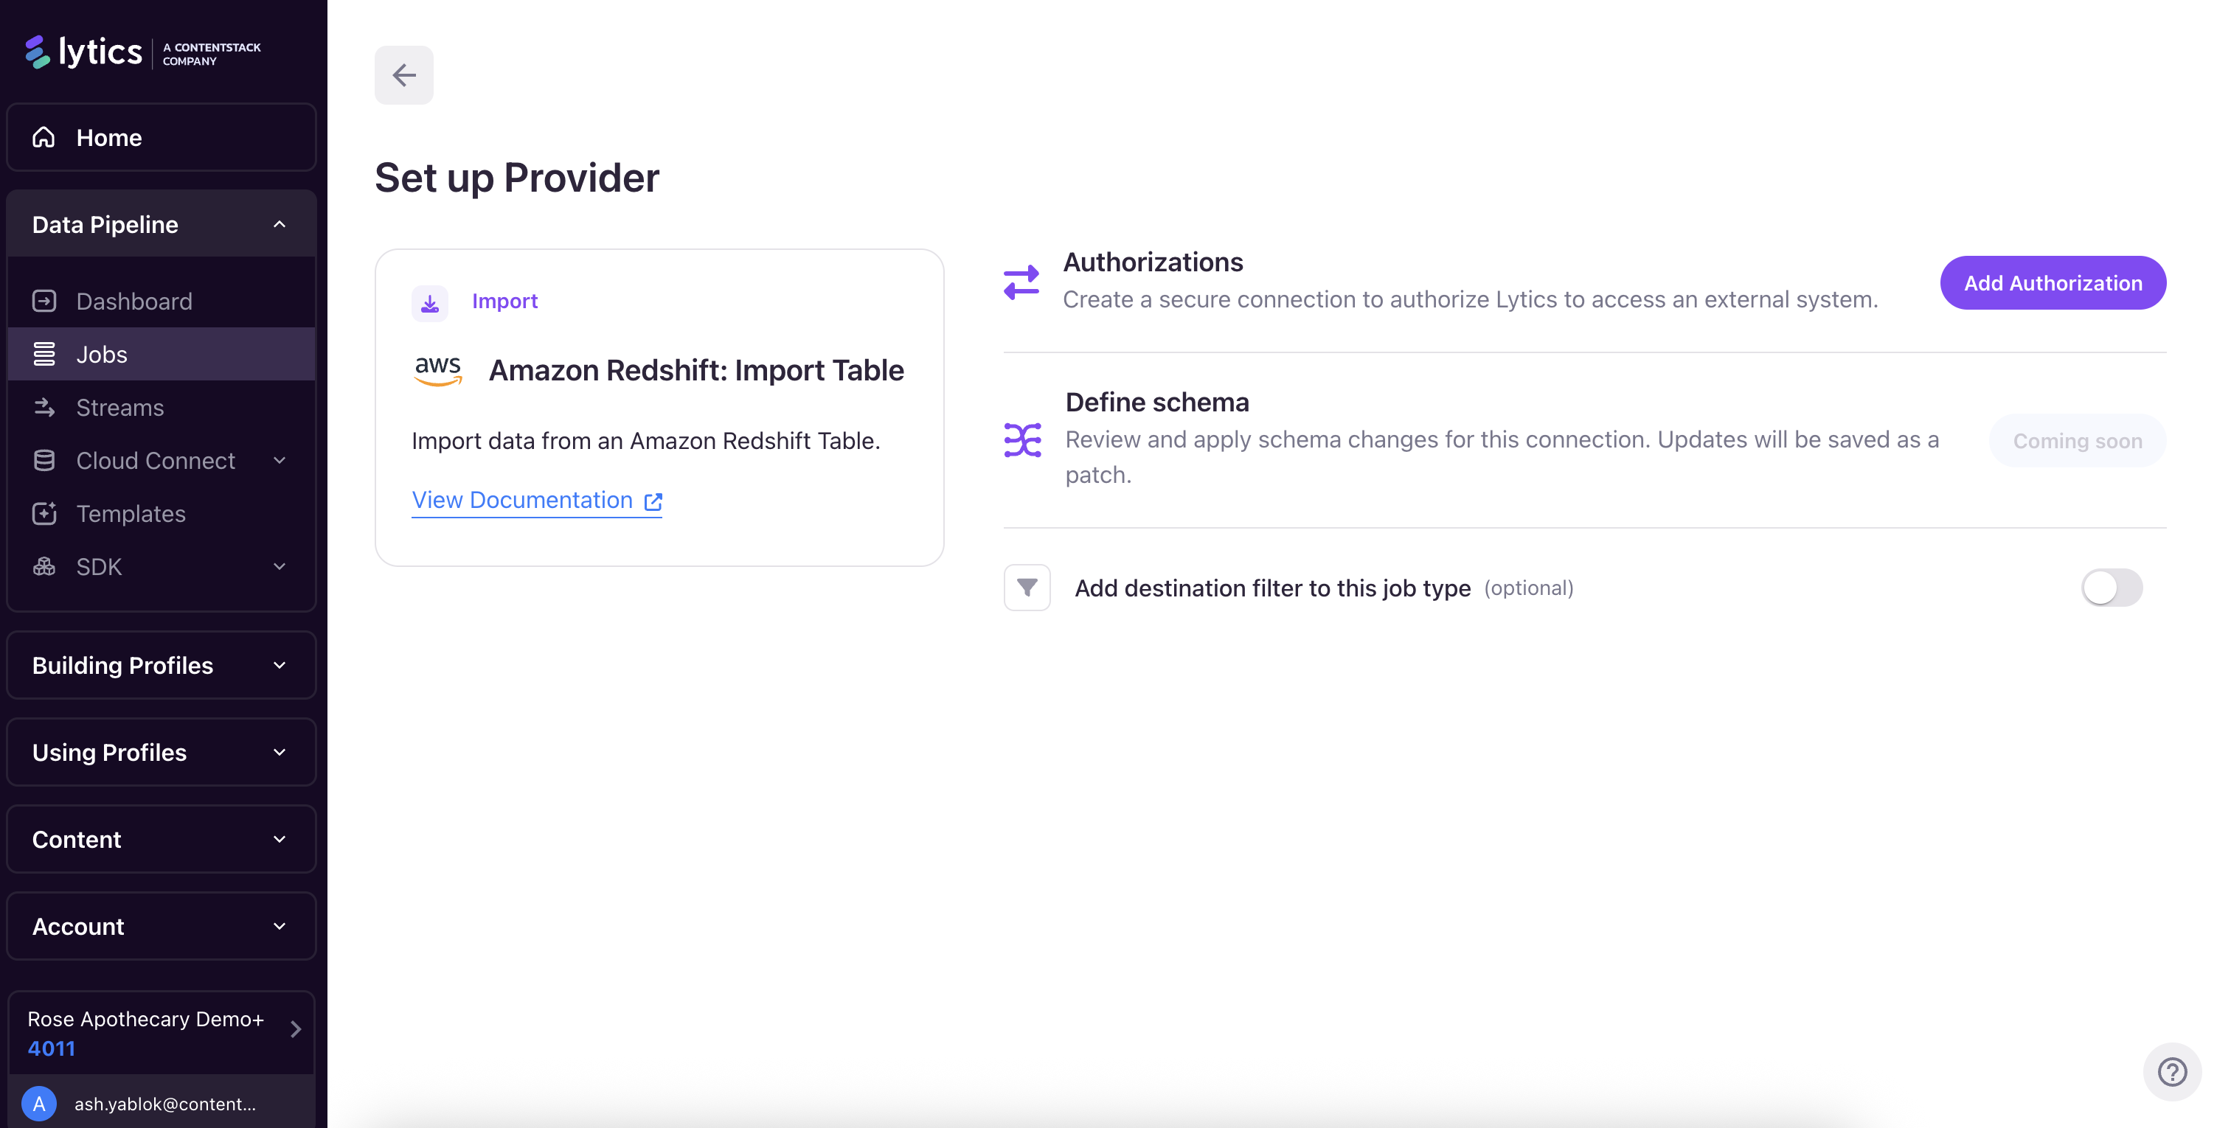
Task: Click the Rose Apothecary Demo+ account name
Action: click(145, 1020)
